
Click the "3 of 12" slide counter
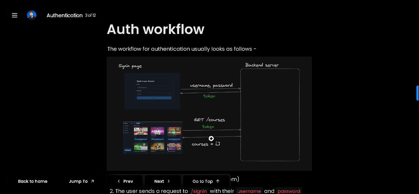coord(90,15)
